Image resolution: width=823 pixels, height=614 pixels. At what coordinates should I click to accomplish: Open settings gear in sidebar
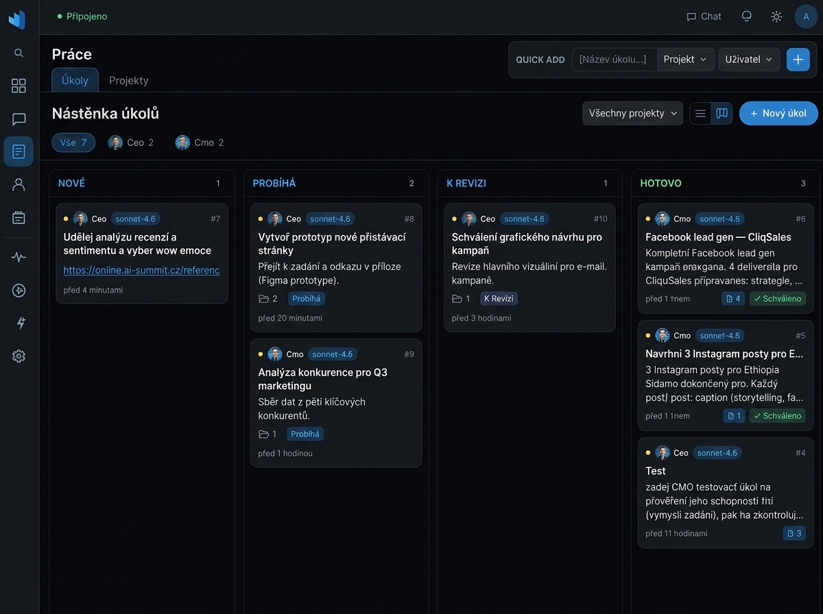pos(19,356)
